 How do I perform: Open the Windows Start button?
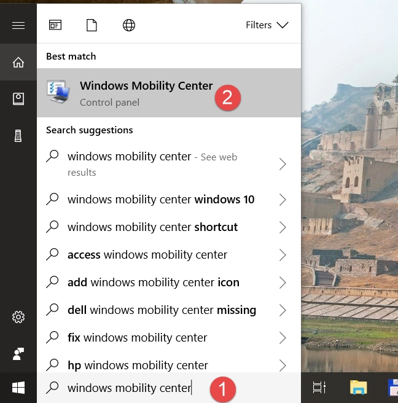point(18,388)
